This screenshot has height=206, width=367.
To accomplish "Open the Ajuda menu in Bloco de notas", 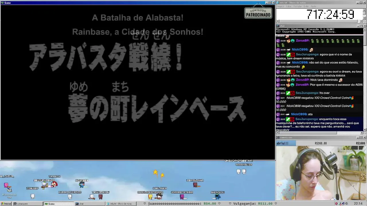I will (313, 6).
